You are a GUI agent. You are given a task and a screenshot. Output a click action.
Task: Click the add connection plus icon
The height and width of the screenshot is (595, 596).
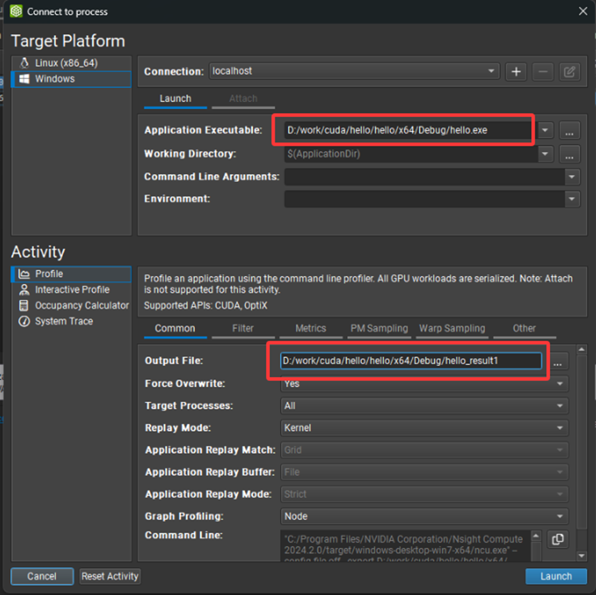tap(516, 71)
